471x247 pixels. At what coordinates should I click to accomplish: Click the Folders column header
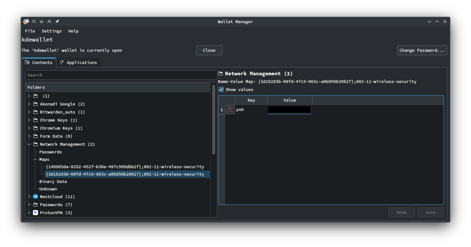[x=118, y=87]
